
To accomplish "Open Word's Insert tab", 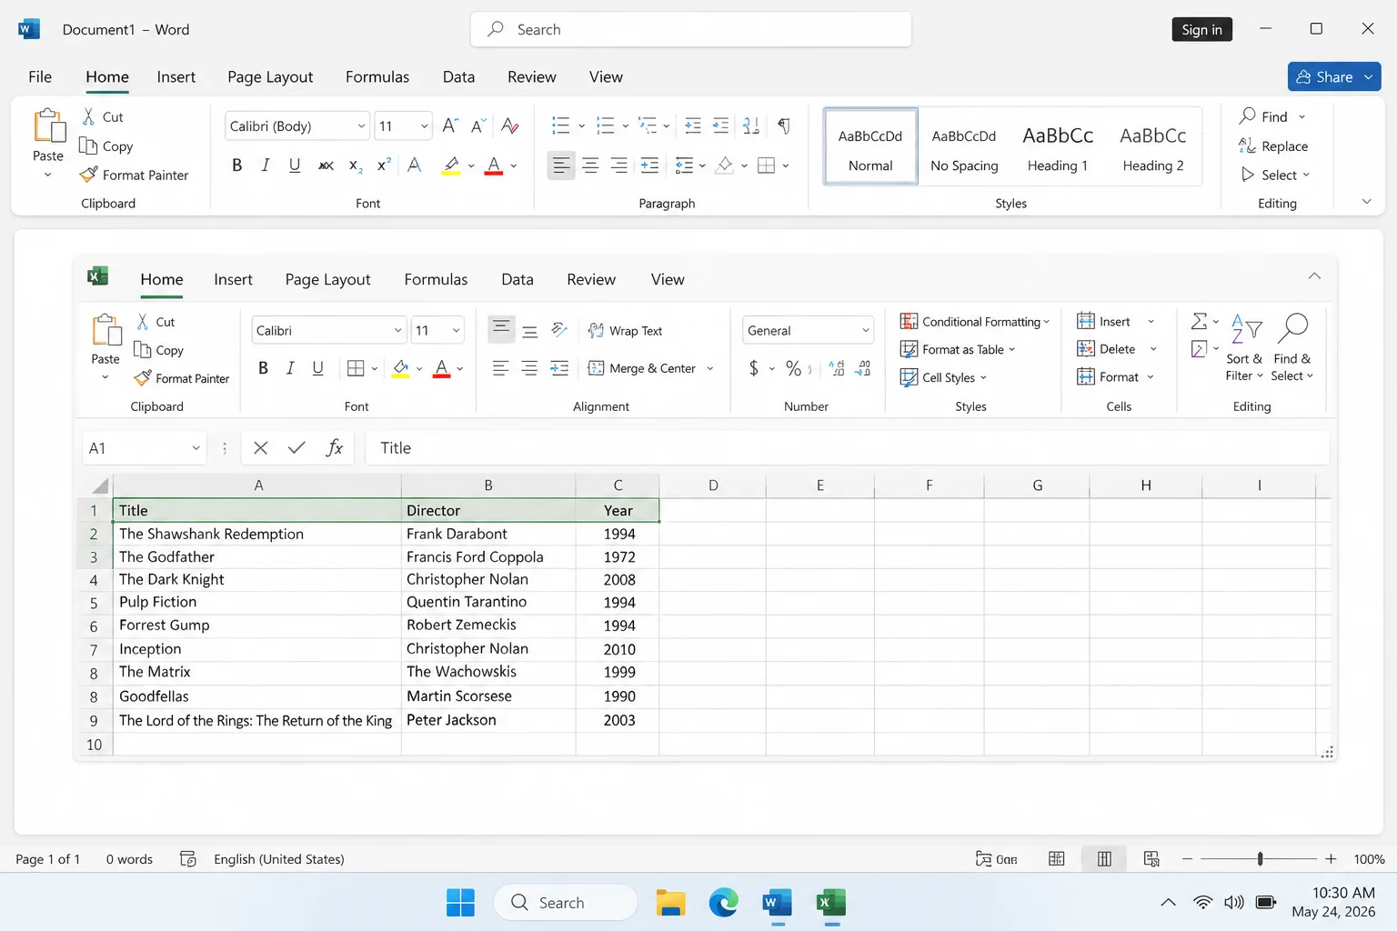I will coord(176,76).
